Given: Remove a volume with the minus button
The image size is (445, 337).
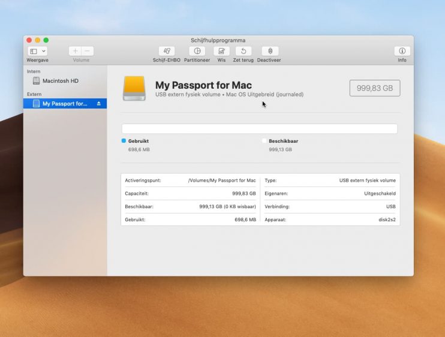Looking at the screenshot, I should pos(88,51).
